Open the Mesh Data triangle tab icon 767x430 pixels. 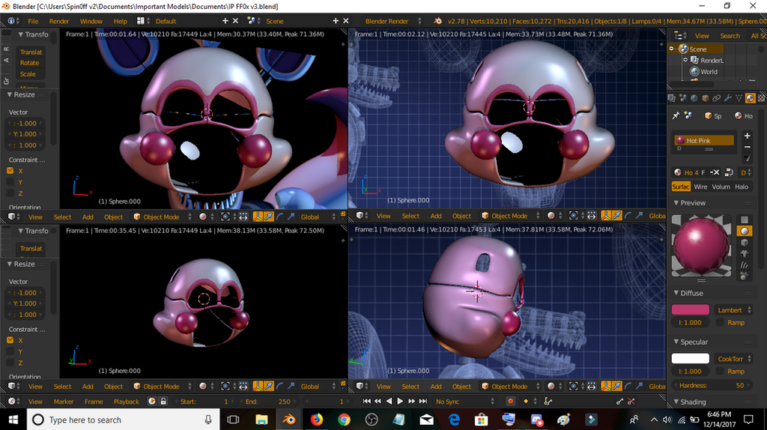739,98
